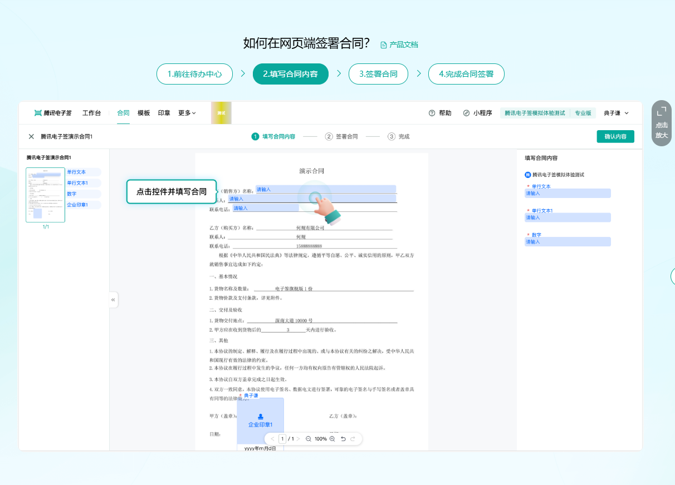Undo the last edit using the undo arrow
The height and width of the screenshot is (485, 675).
(342, 439)
